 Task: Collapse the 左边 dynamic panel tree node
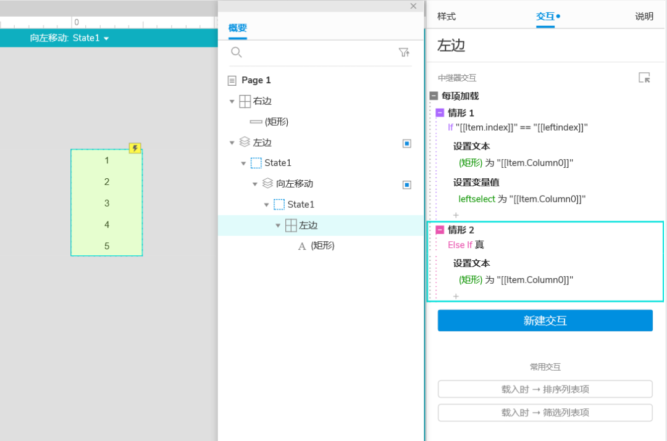(232, 142)
